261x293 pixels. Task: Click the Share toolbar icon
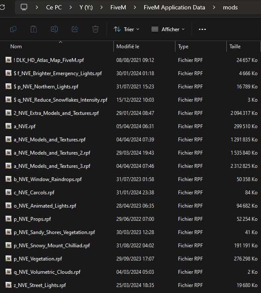[x=75, y=29]
